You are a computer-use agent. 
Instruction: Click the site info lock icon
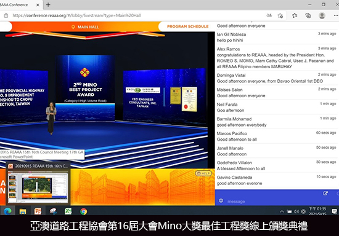coord(6,15)
